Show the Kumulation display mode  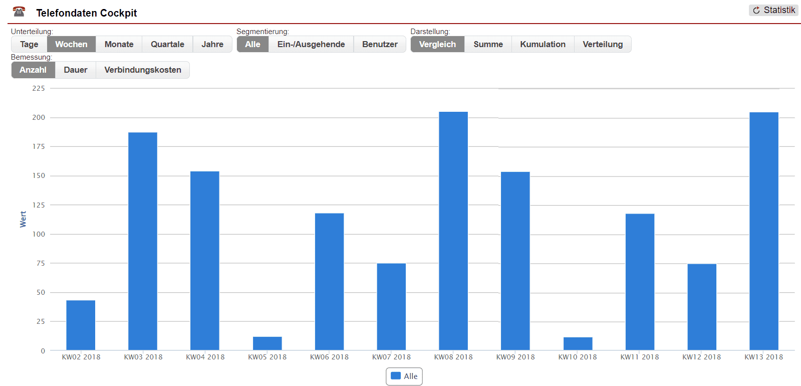(x=543, y=44)
